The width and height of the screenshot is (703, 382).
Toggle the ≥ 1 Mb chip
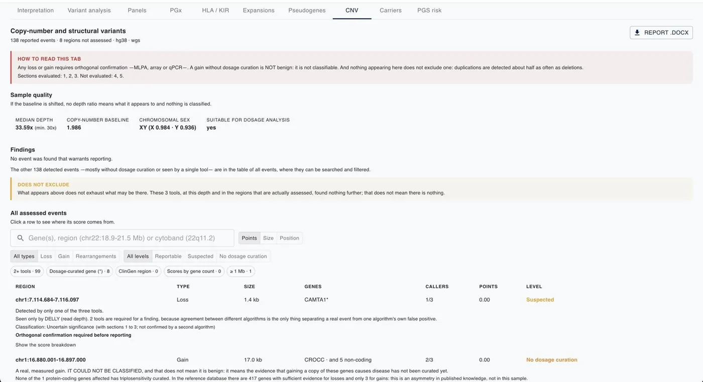(241, 271)
